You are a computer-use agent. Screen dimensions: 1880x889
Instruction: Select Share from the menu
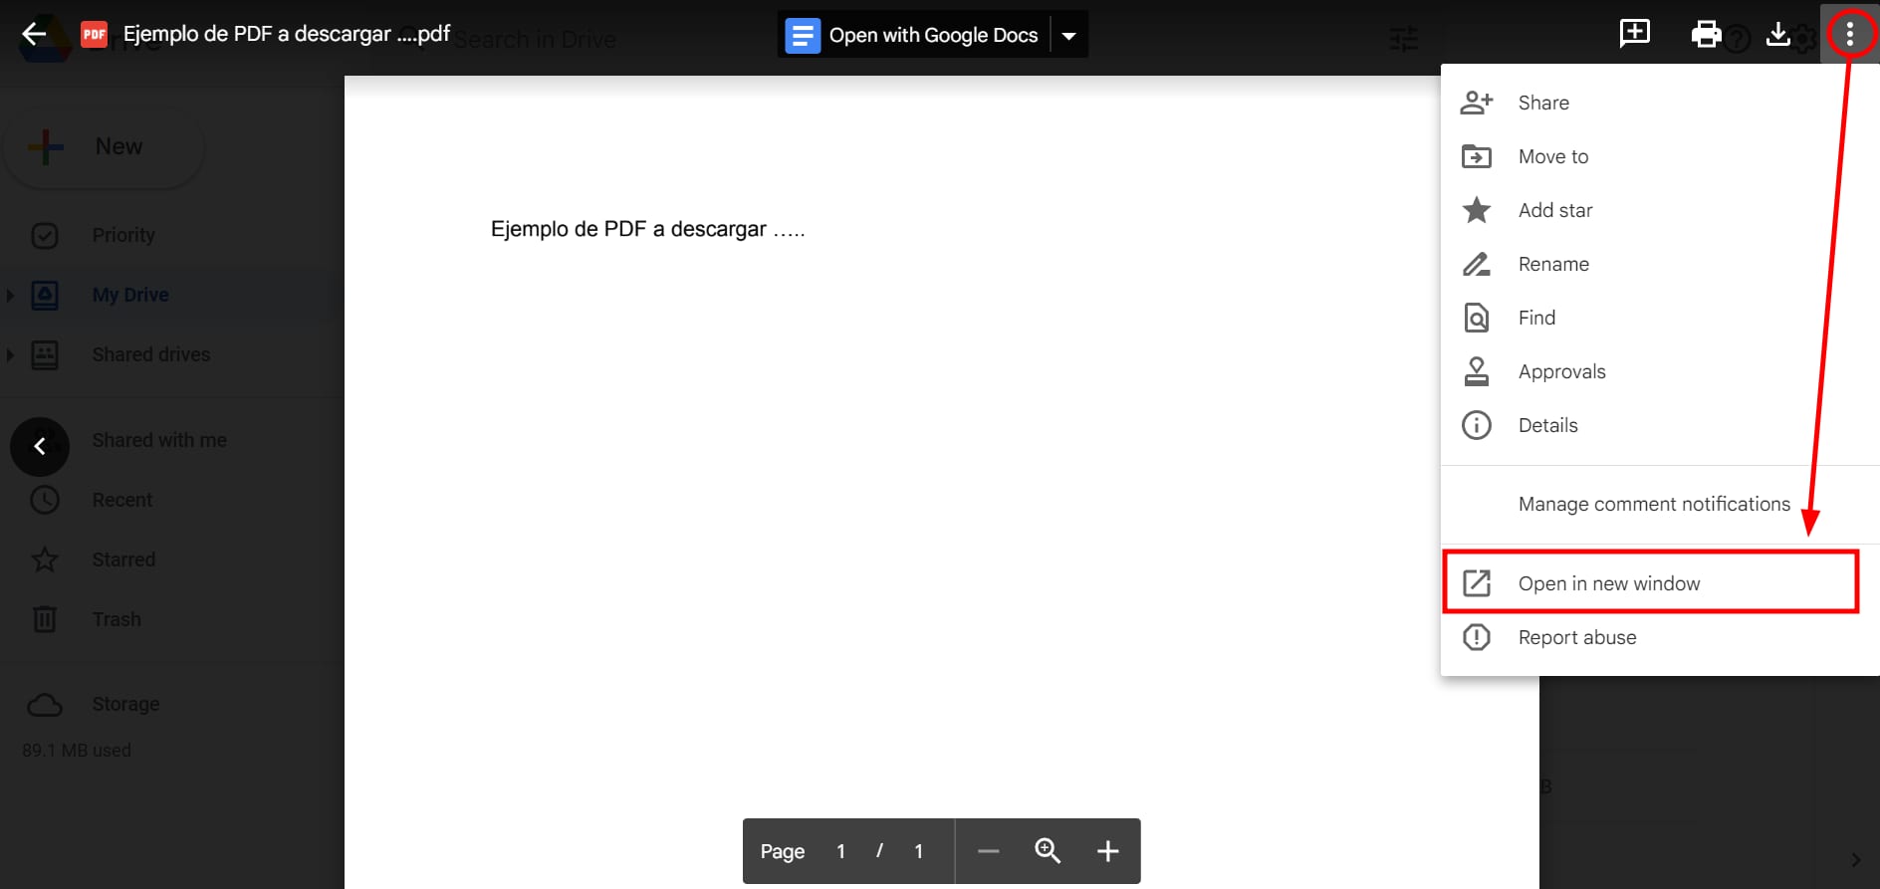(x=1542, y=103)
